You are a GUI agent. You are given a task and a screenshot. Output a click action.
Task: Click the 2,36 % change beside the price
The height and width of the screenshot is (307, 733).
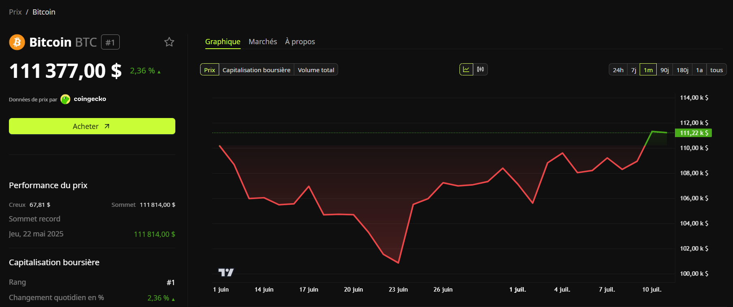click(145, 71)
